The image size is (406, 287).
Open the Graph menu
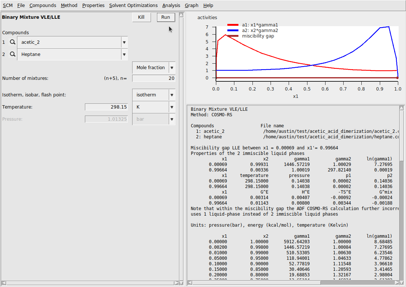point(192,6)
